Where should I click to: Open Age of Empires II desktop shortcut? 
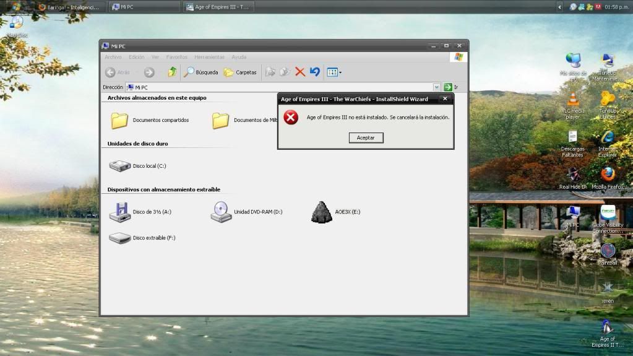(608, 333)
